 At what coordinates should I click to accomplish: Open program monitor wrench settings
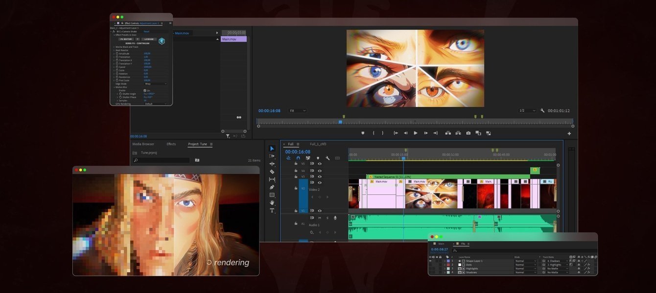[542, 111]
